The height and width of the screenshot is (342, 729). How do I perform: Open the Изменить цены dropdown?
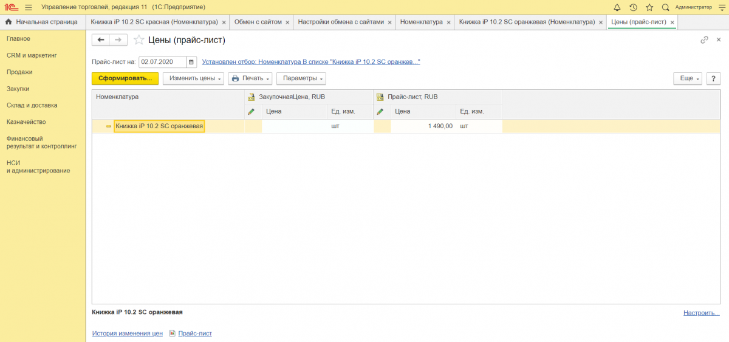pyautogui.click(x=194, y=78)
